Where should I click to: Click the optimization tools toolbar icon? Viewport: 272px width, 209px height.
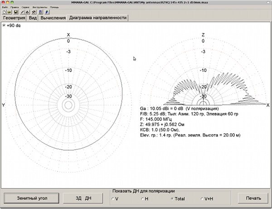[34, 12]
